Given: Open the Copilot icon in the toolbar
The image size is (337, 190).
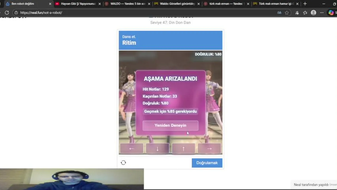Looking at the screenshot, I should (x=331, y=13).
